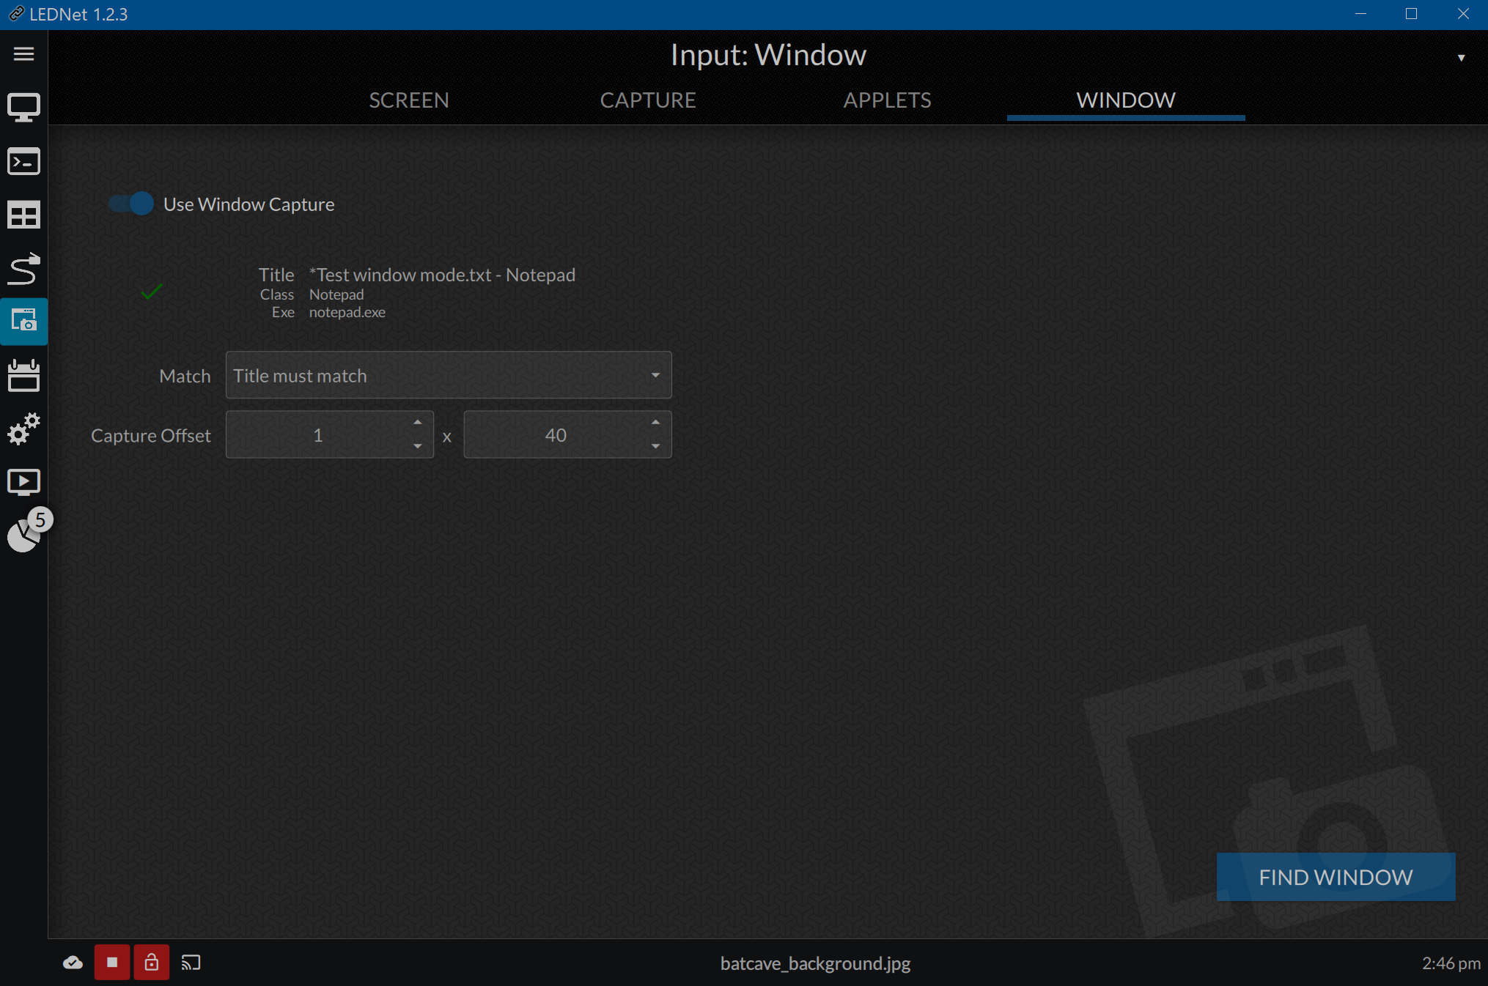Click the video playback icon in sidebar
Viewport: 1488px width, 986px height.
point(24,481)
